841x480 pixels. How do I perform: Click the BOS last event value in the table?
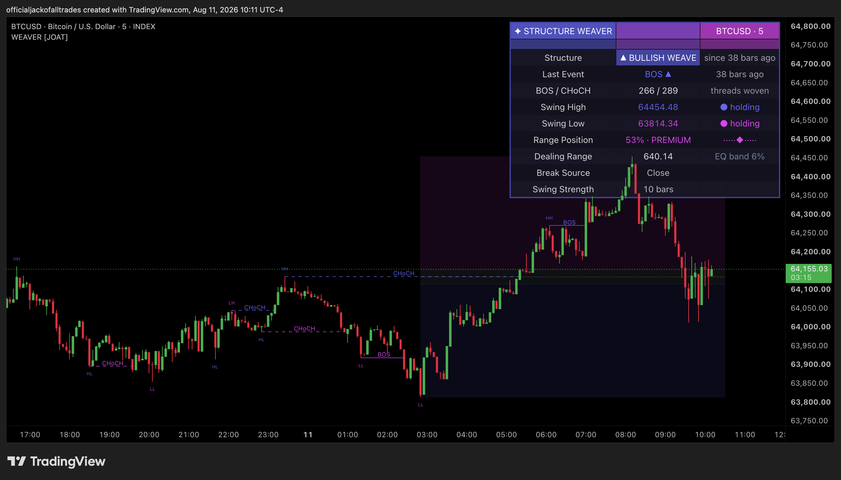[x=658, y=74]
